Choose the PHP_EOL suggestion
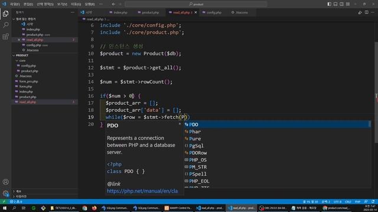The image size is (378, 212). pyautogui.click(x=277, y=181)
